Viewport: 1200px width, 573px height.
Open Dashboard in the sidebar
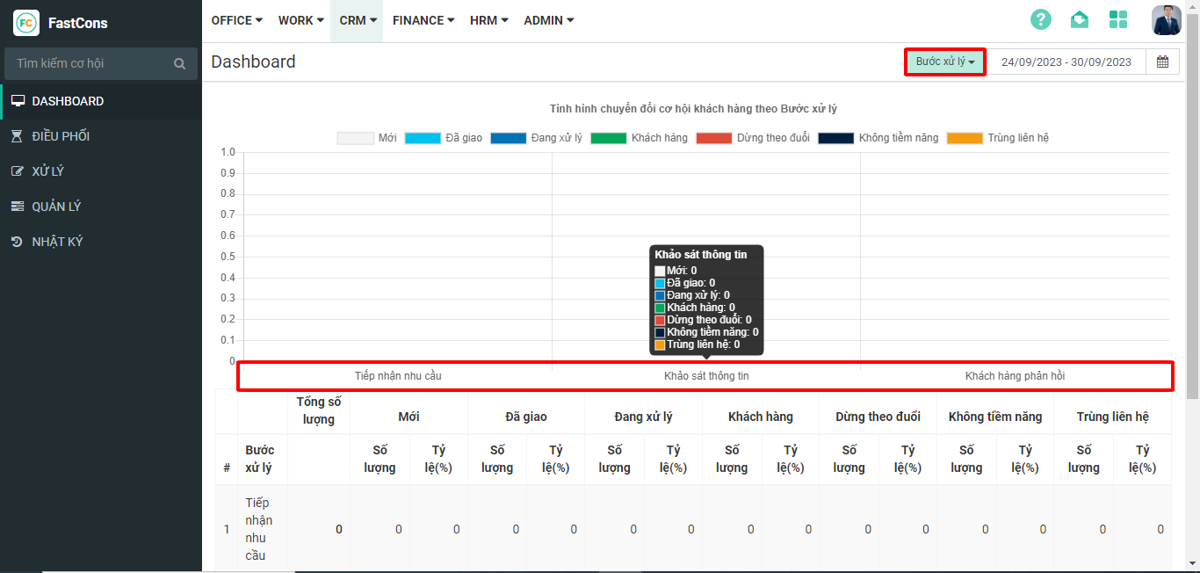click(x=68, y=101)
